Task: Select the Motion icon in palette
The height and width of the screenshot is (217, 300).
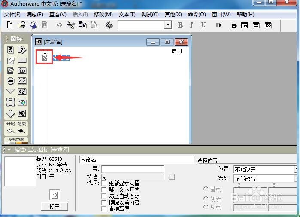Action: pyautogui.click(x=11, y=61)
